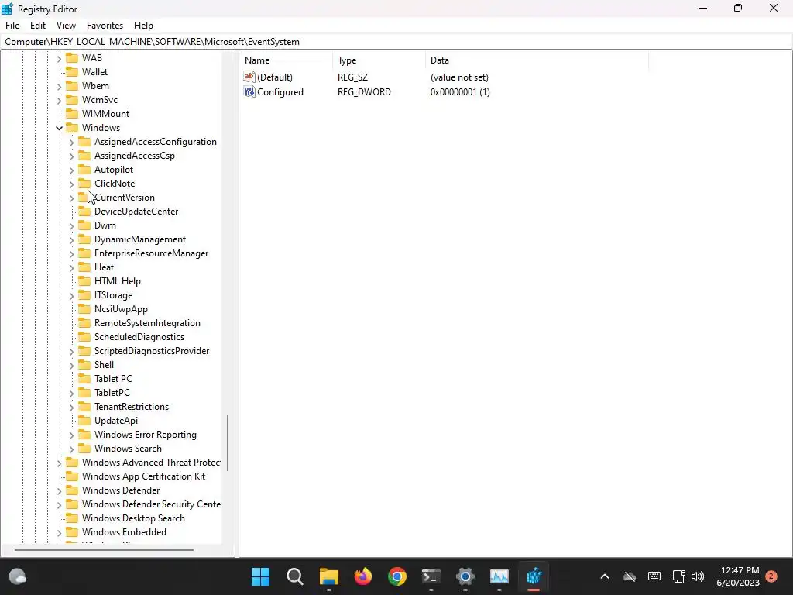Open the Help menu
Screen dimensions: 793x595
pos(143,26)
